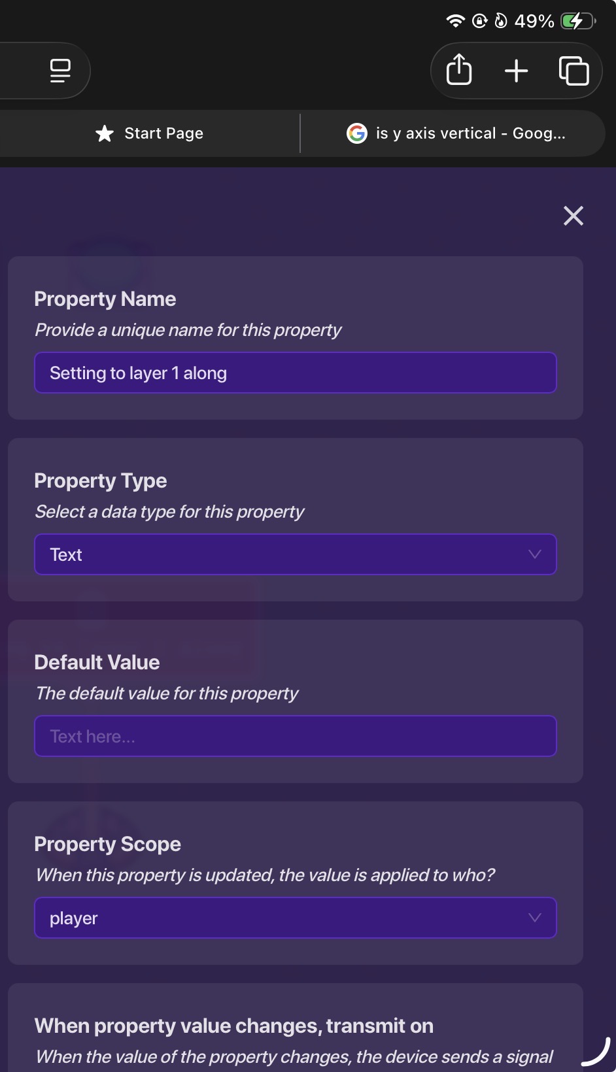This screenshot has height=1072, width=616.
Task: Tap the curved corner handle icon
Action: pyautogui.click(x=596, y=1051)
